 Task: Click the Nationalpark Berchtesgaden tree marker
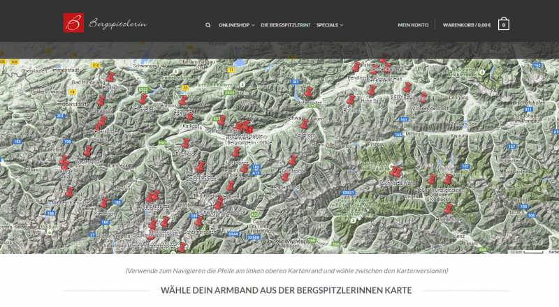(482, 73)
